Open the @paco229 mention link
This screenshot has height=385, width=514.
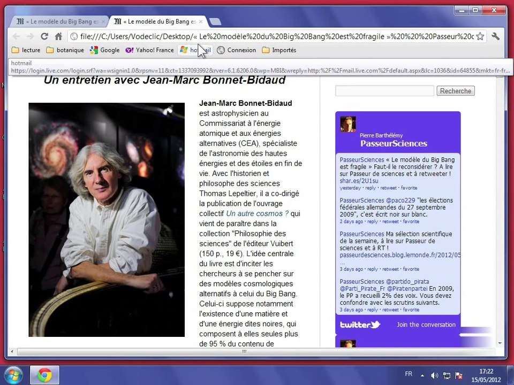(400, 201)
